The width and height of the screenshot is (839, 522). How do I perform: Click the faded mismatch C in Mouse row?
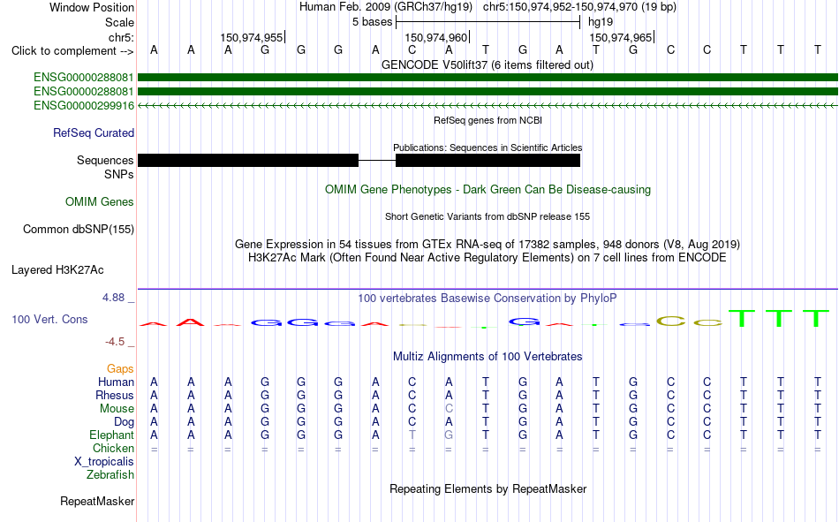pyautogui.click(x=449, y=408)
